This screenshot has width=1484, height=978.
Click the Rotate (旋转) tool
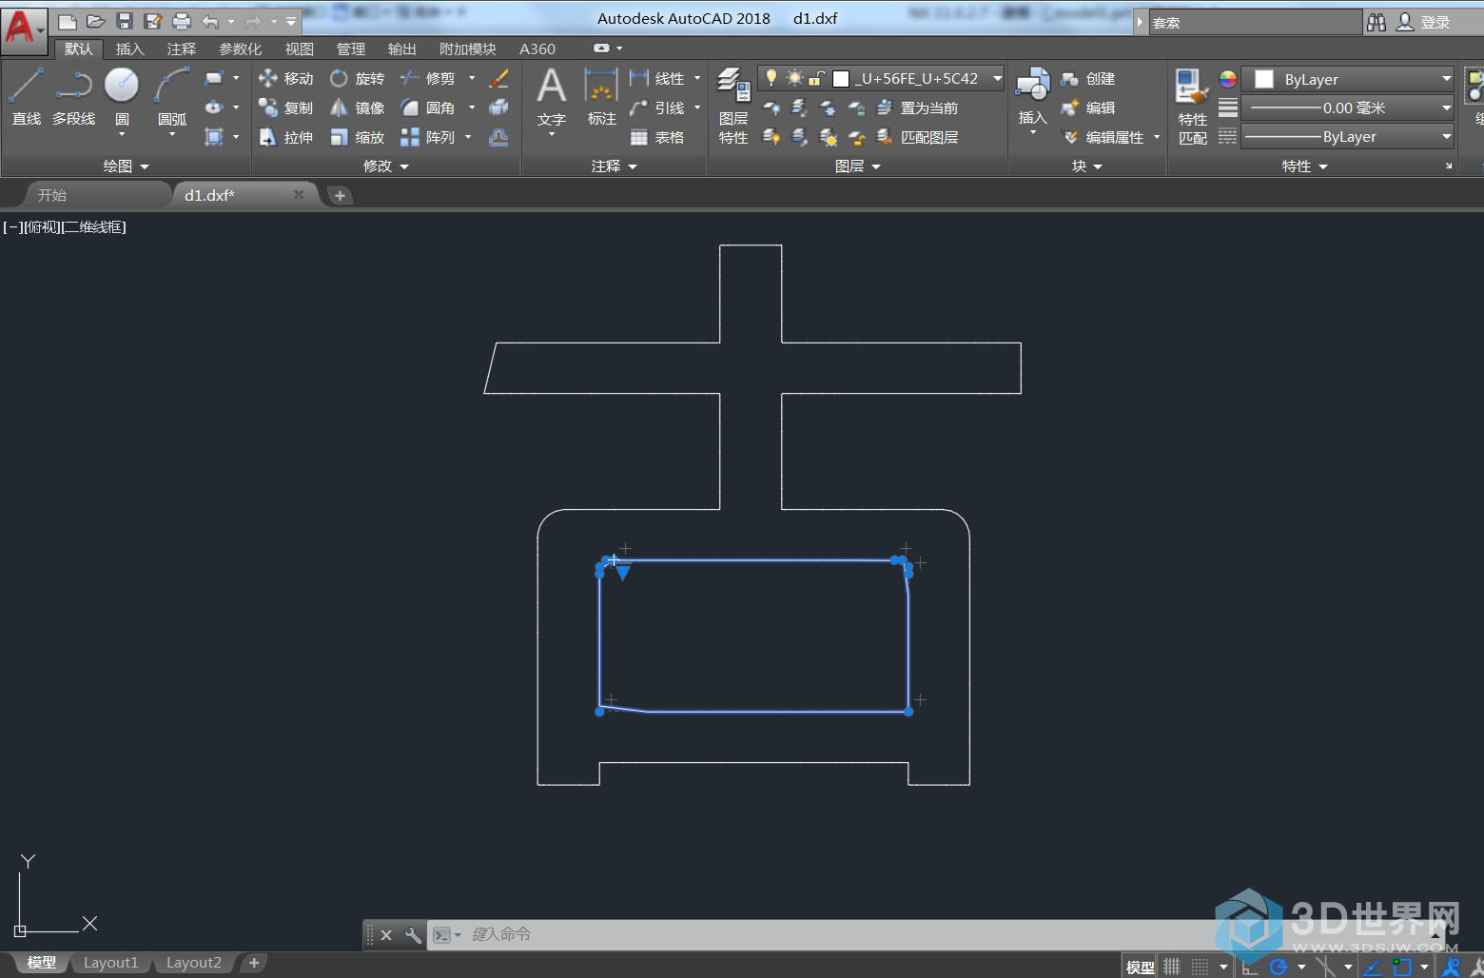pyautogui.click(x=357, y=78)
